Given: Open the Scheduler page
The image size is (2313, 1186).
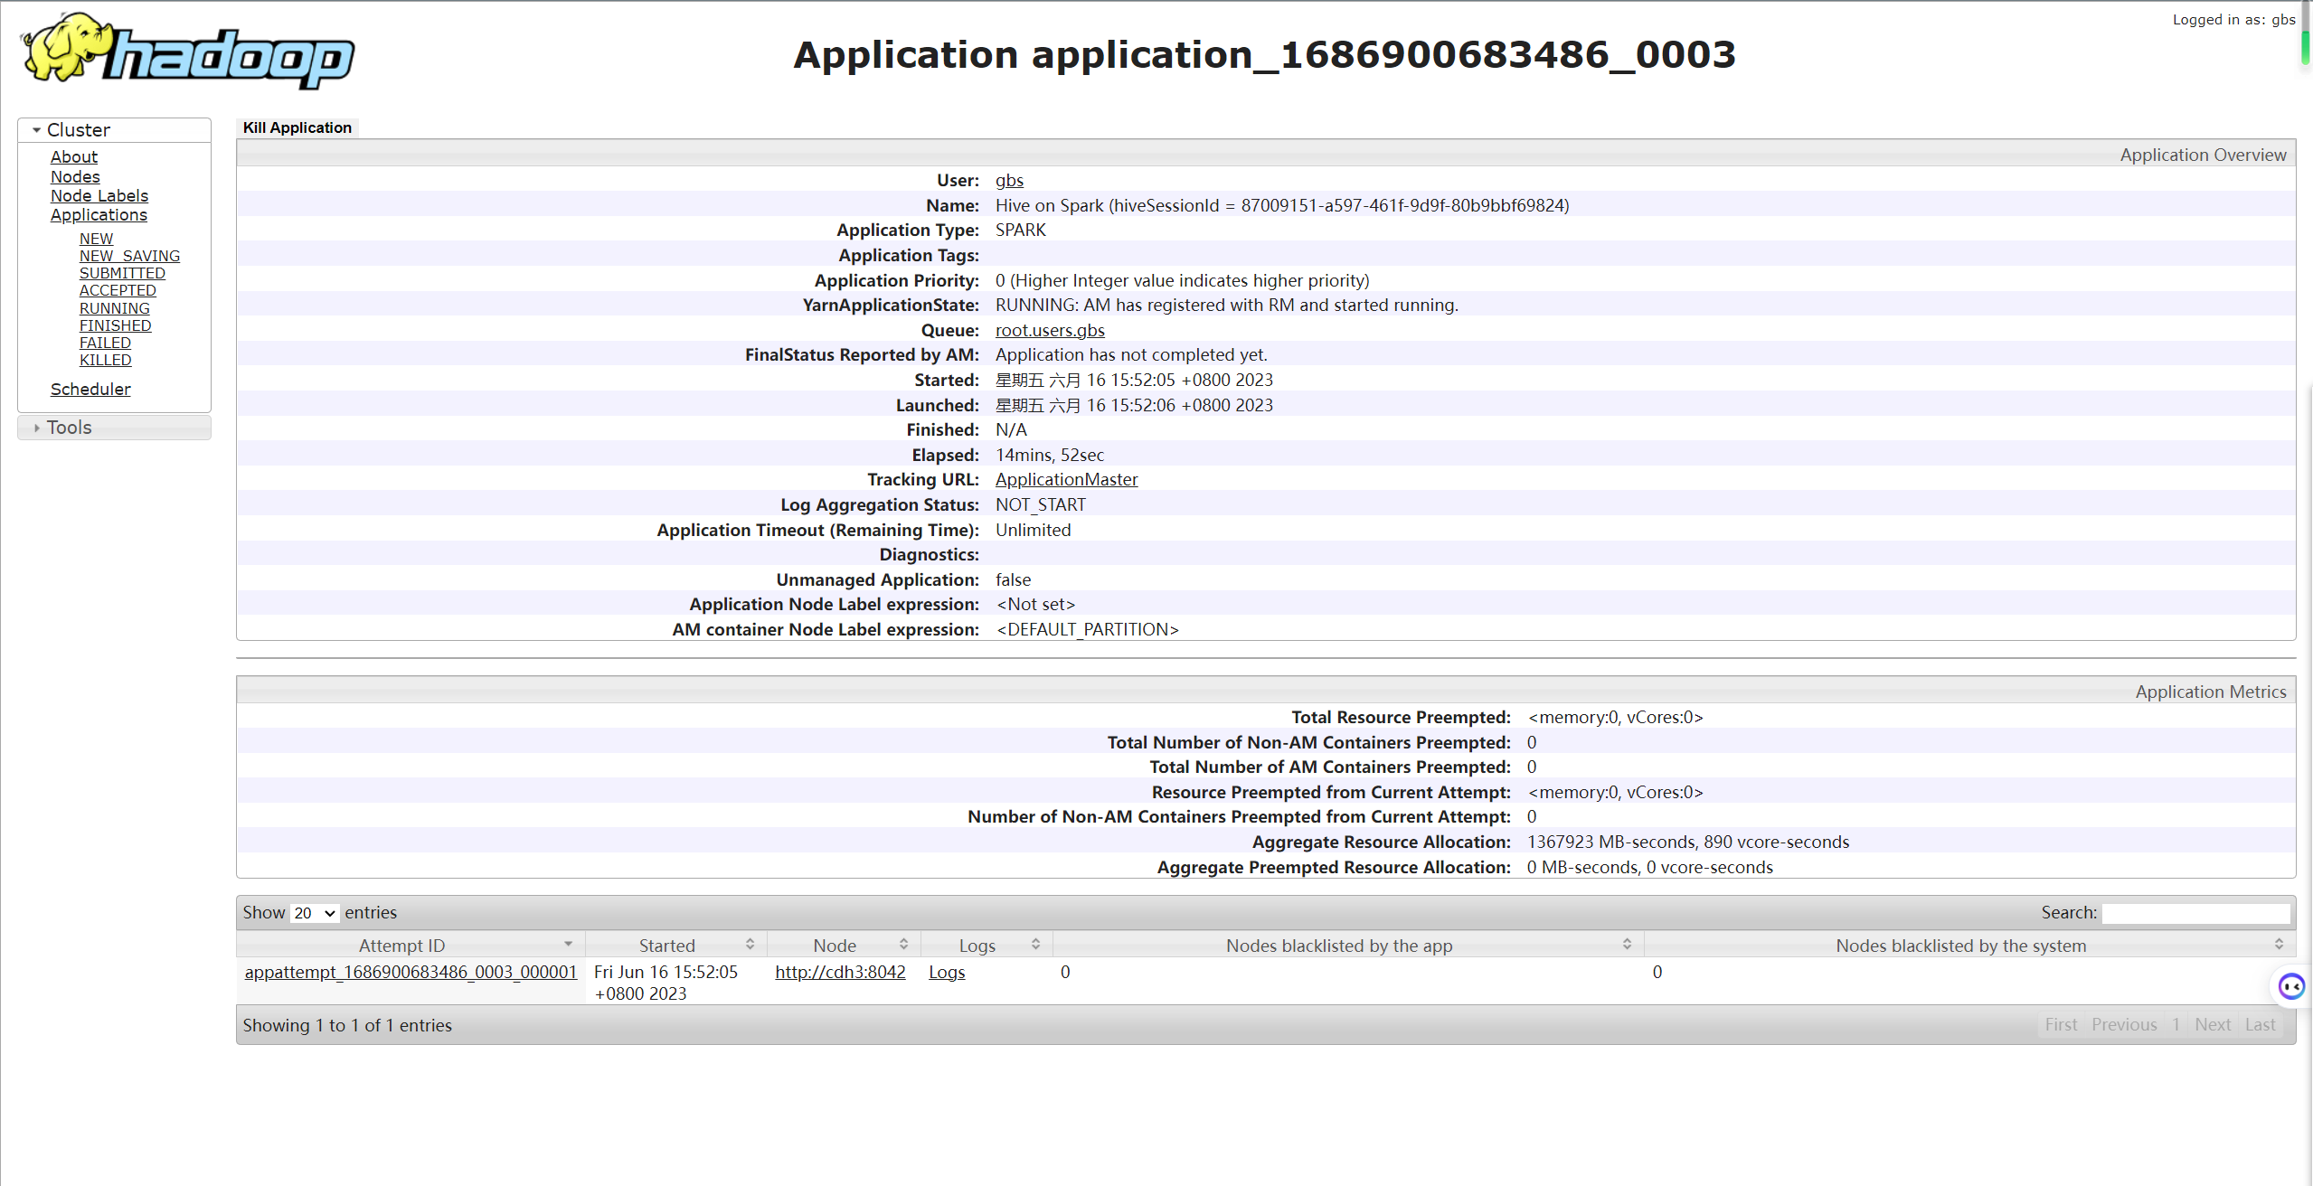Looking at the screenshot, I should pyautogui.click(x=90, y=389).
